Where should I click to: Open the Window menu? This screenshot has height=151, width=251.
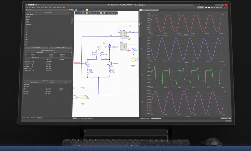click(x=59, y=7)
